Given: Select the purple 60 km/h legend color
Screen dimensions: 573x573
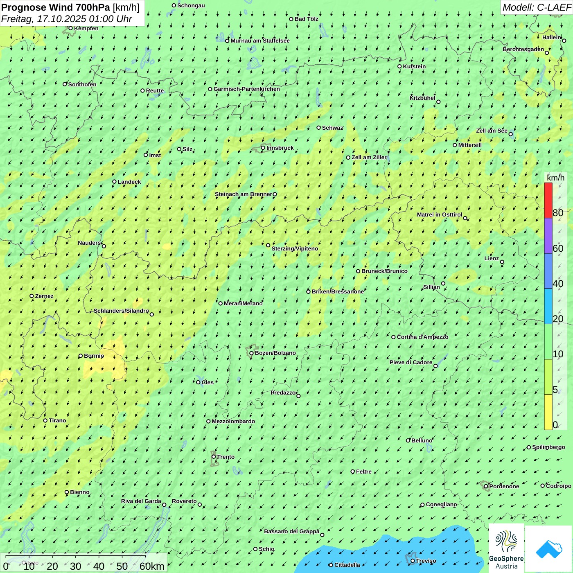Looking at the screenshot, I should coord(548,236).
